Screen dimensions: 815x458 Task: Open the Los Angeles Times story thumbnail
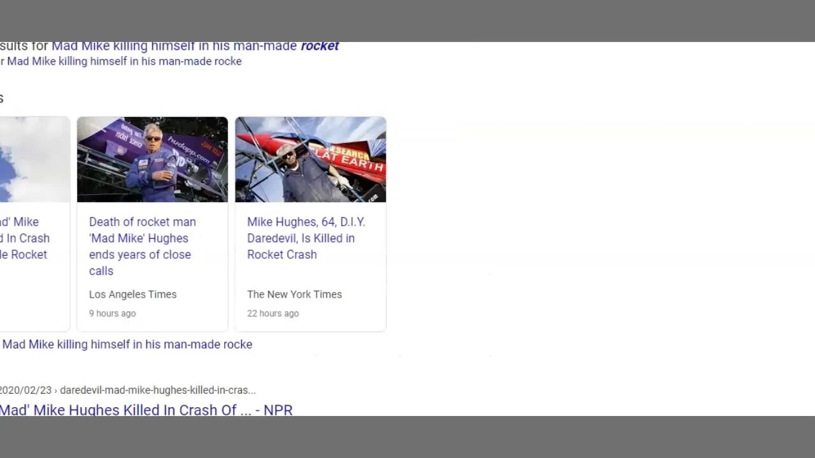pos(152,160)
